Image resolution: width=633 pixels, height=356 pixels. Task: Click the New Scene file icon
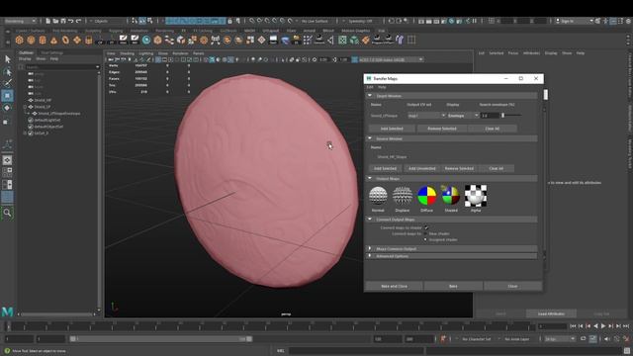(48, 21)
